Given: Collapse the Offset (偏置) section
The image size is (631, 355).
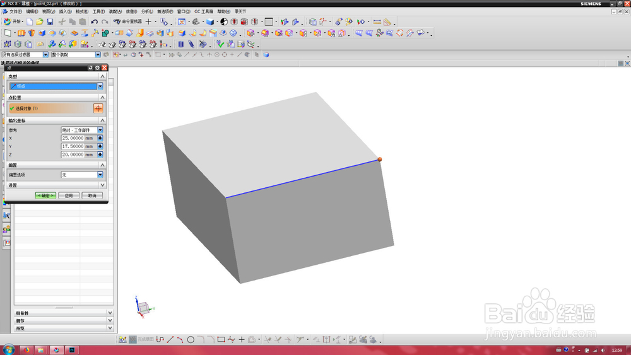Looking at the screenshot, I should tap(103, 165).
